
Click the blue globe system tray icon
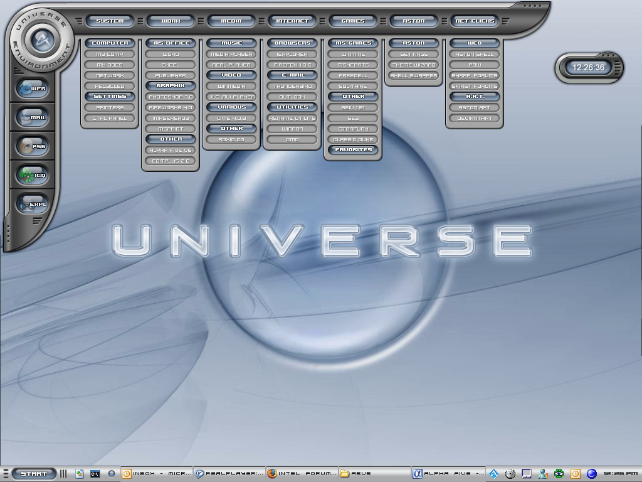[591, 474]
